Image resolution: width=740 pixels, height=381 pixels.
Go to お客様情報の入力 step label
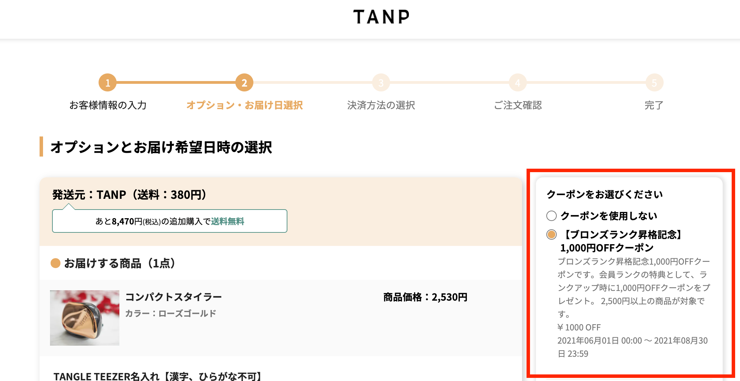(108, 105)
